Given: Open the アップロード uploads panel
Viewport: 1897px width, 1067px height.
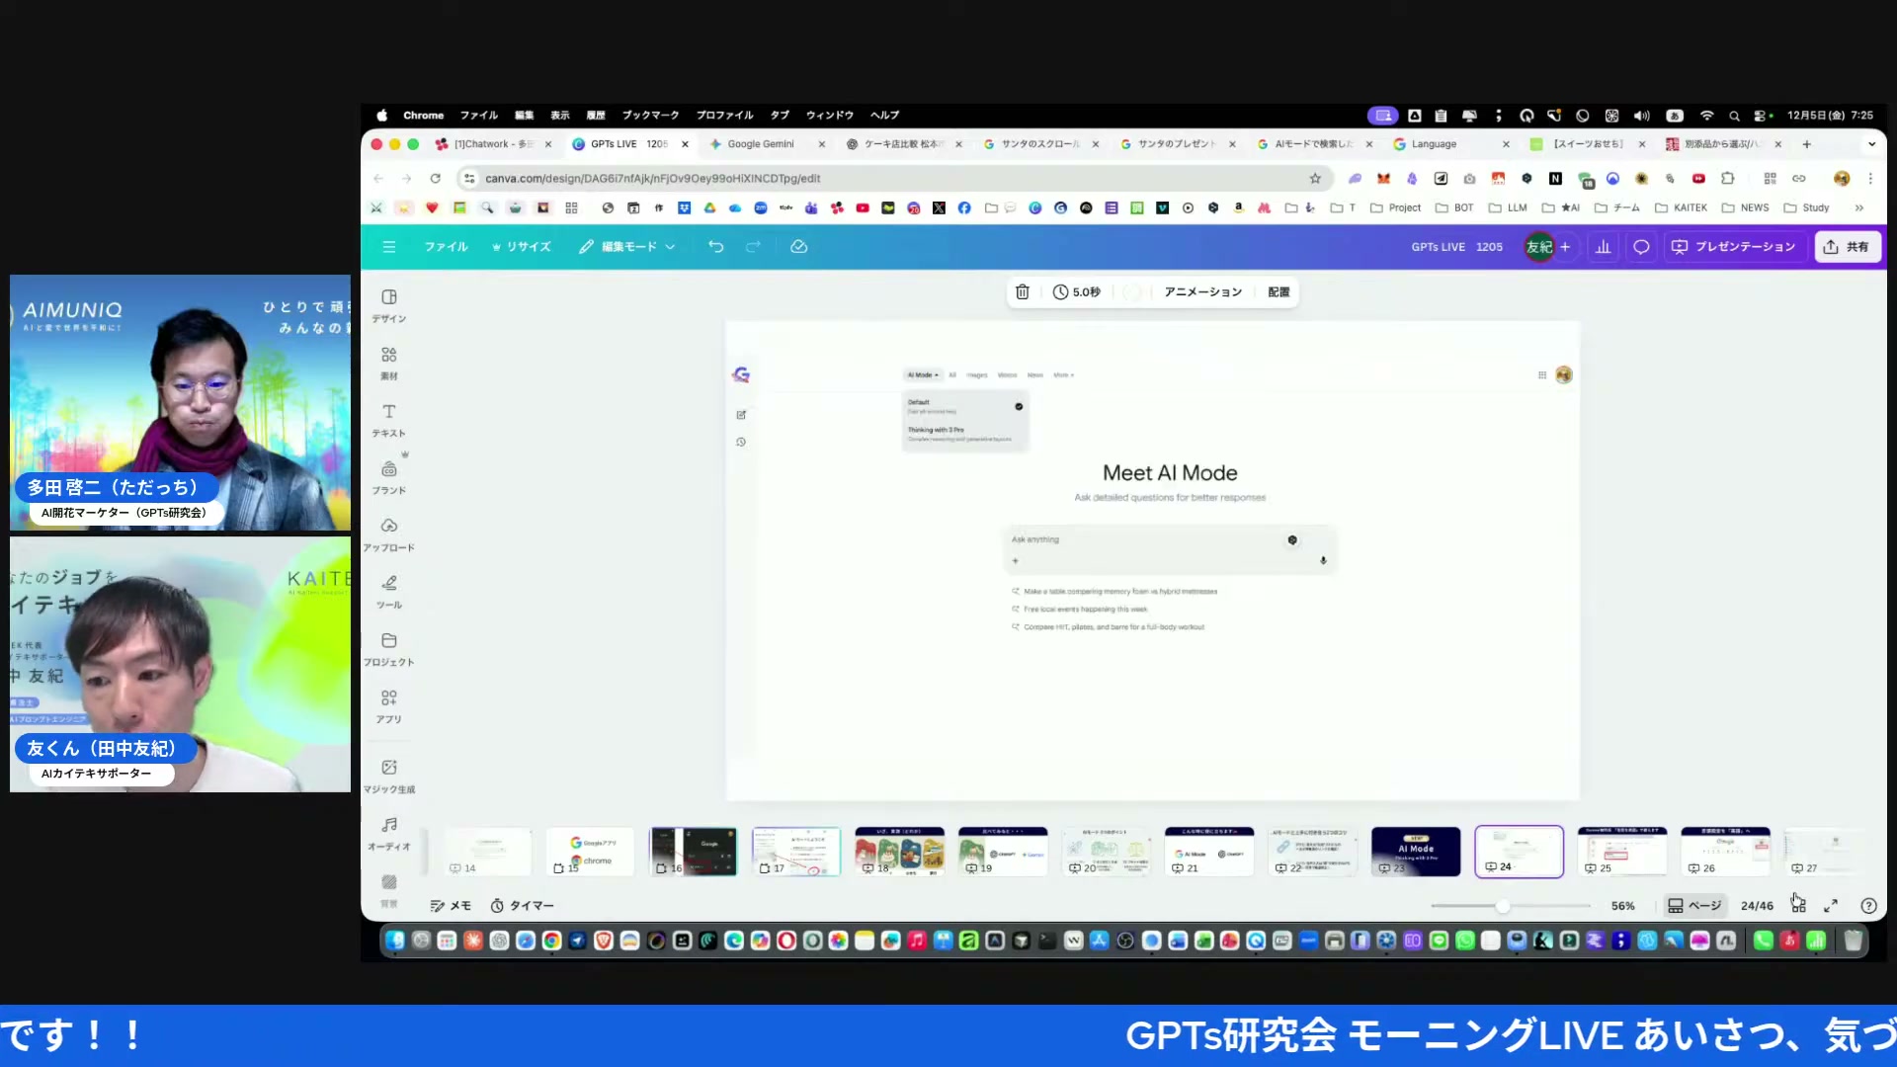Looking at the screenshot, I should 389,535.
